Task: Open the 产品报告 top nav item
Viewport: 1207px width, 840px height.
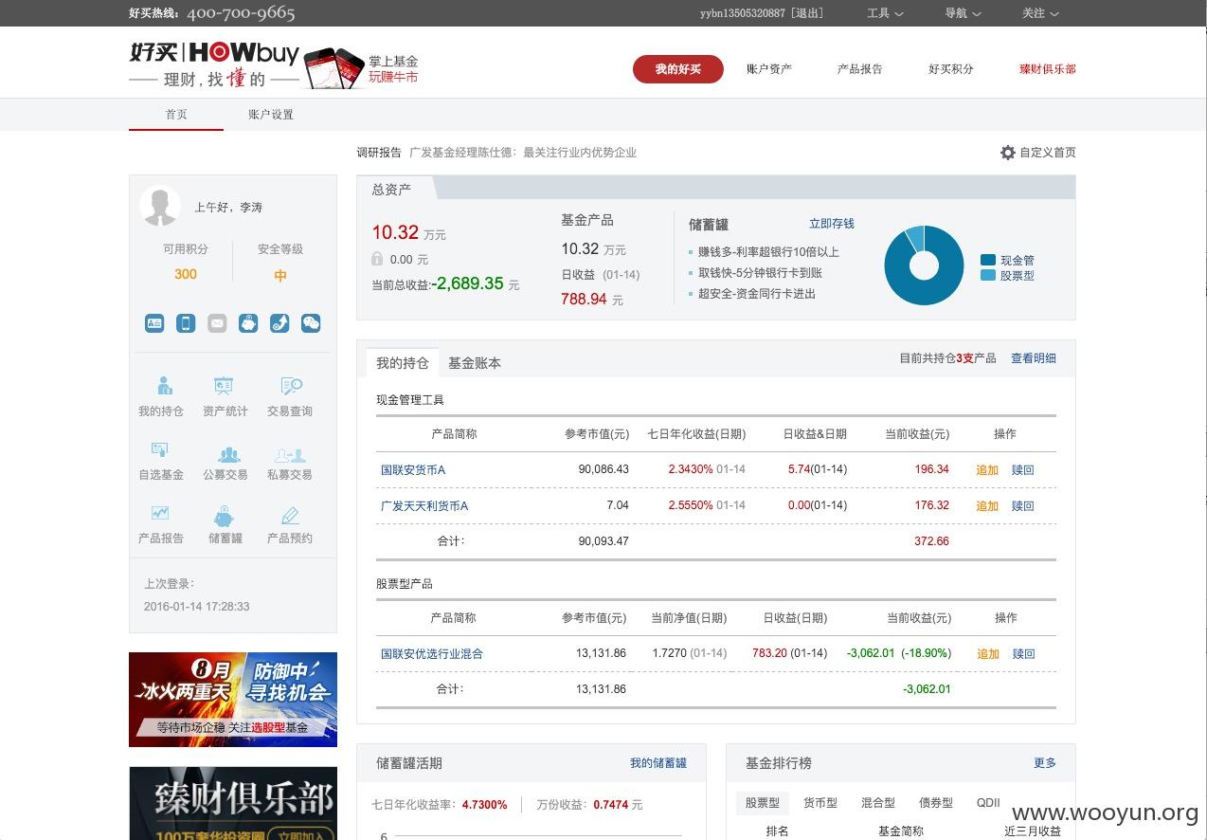Action: pos(860,69)
